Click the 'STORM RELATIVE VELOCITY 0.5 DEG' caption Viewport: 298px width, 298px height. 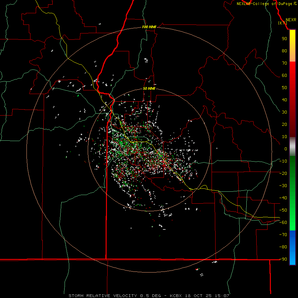coord(115,296)
